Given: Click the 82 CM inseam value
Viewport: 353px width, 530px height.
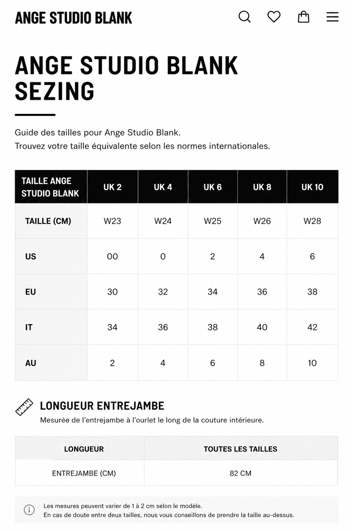Looking at the screenshot, I should (241, 473).
